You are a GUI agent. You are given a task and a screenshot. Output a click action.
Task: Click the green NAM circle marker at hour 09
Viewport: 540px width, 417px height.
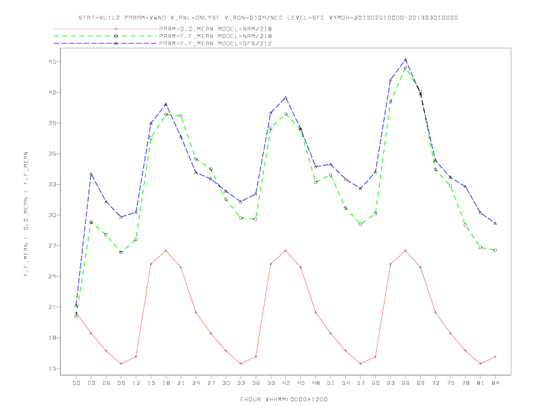point(121,252)
